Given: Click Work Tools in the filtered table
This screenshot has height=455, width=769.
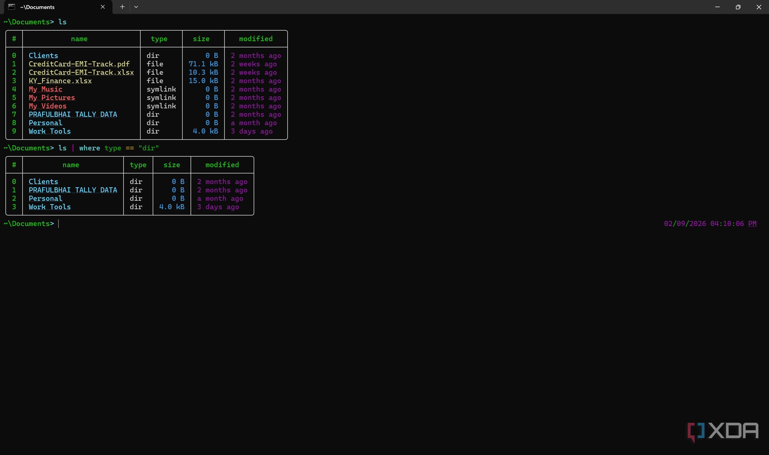Looking at the screenshot, I should (x=50, y=207).
